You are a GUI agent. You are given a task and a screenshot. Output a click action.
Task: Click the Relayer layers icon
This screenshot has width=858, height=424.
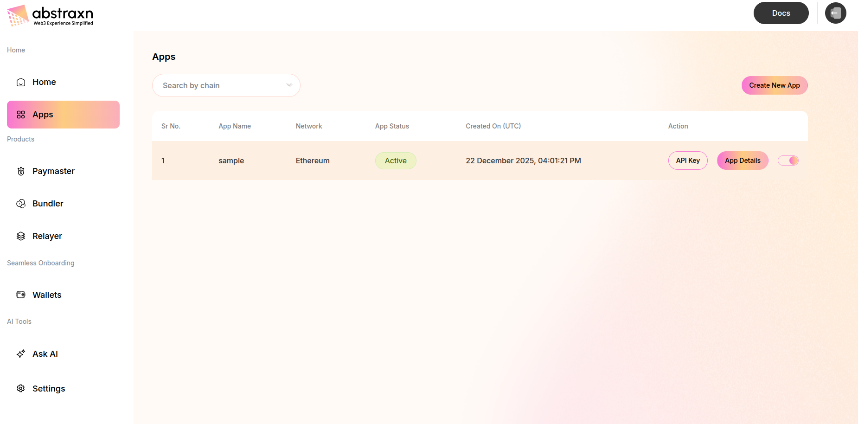coord(20,236)
